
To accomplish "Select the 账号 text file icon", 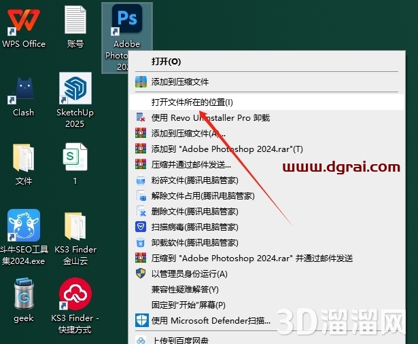I will (x=75, y=20).
